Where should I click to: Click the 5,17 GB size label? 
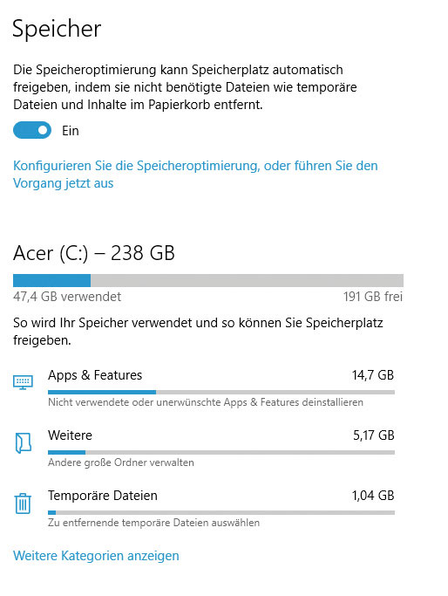point(374,435)
